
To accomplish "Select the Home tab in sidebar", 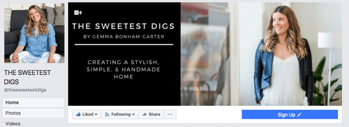I will (x=33, y=103).
